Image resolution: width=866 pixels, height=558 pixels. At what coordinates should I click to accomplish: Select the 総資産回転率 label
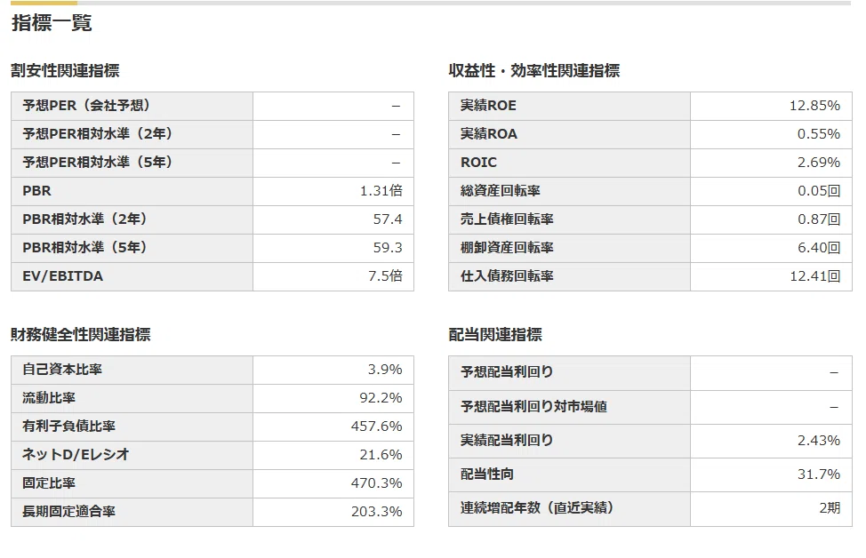tap(501, 191)
